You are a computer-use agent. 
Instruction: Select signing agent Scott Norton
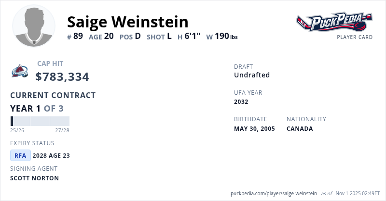coord(34,178)
